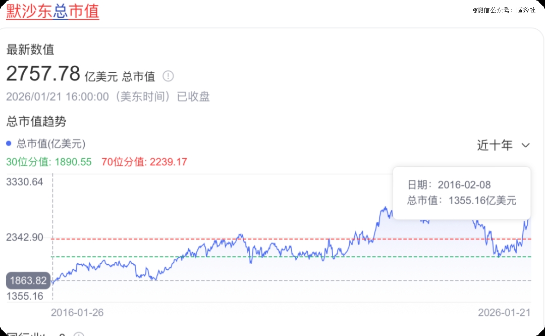Toggle the red 70位分值 2239.17 label
545x336 pixels.
144,162
